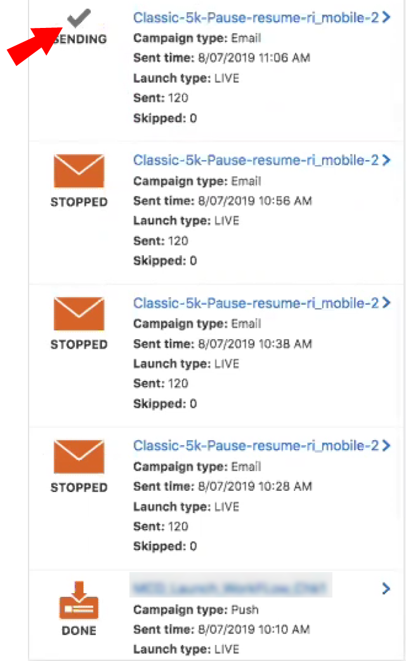This screenshot has width=406, height=661.
Task: Expand details of the 10:56 AM campaign
Action: (x=386, y=160)
